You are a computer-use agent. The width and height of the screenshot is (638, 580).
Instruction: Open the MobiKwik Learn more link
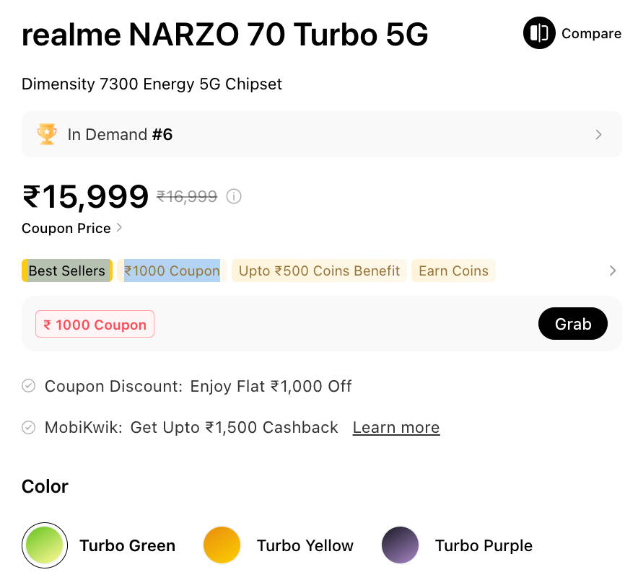396,428
